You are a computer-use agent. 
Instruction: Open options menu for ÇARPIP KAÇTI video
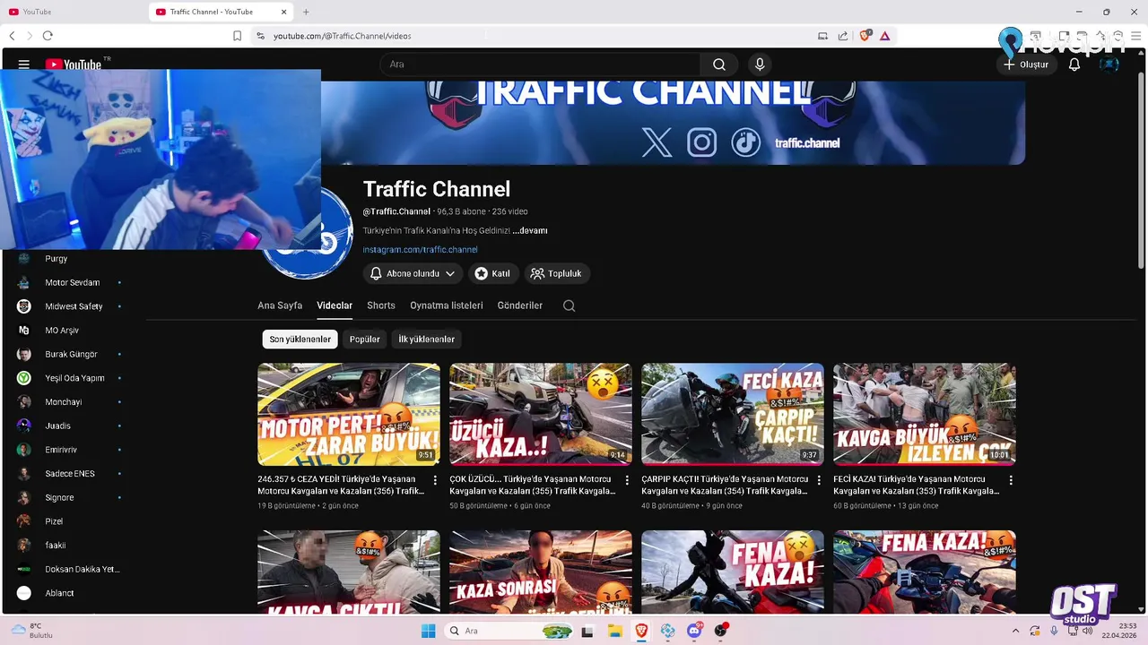pos(819,480)
